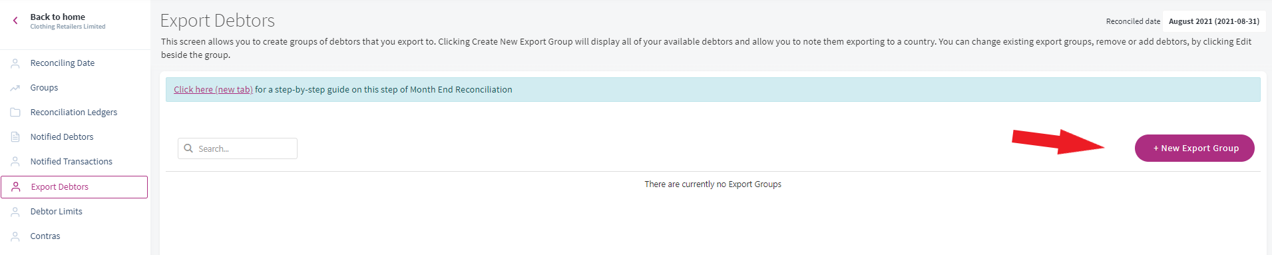Viewport: 1272px width, 255px height.
Task: Click the Notified Debtors document icon
Action: [x=15, y=137]
